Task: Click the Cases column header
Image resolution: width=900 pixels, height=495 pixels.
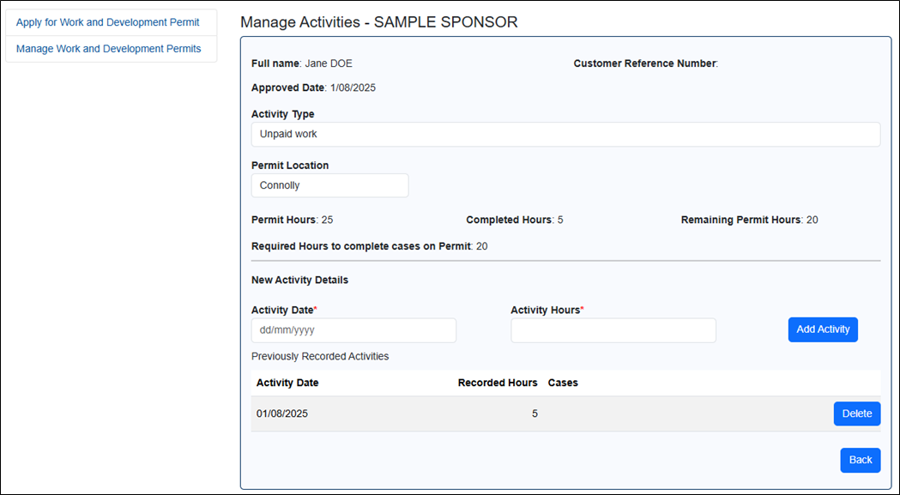Action: coord(563,383)
